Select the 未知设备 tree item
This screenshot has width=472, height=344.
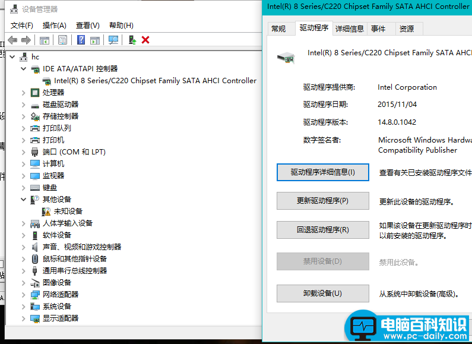pyautogui.click(x=68, y=212)
